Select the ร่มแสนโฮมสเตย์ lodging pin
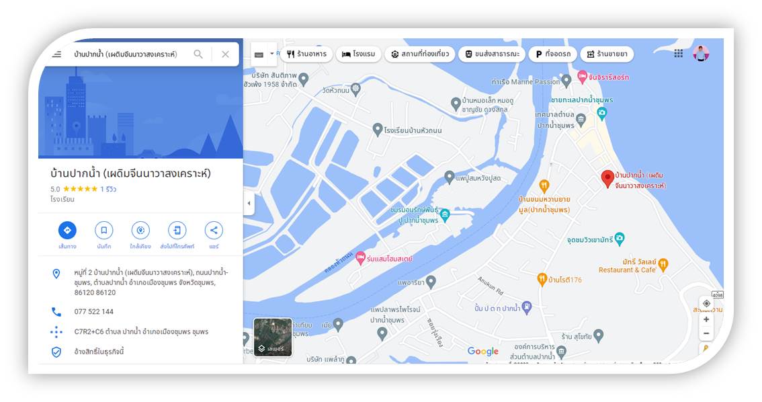Screen dimensions: 762x402 tap(360, 258)
